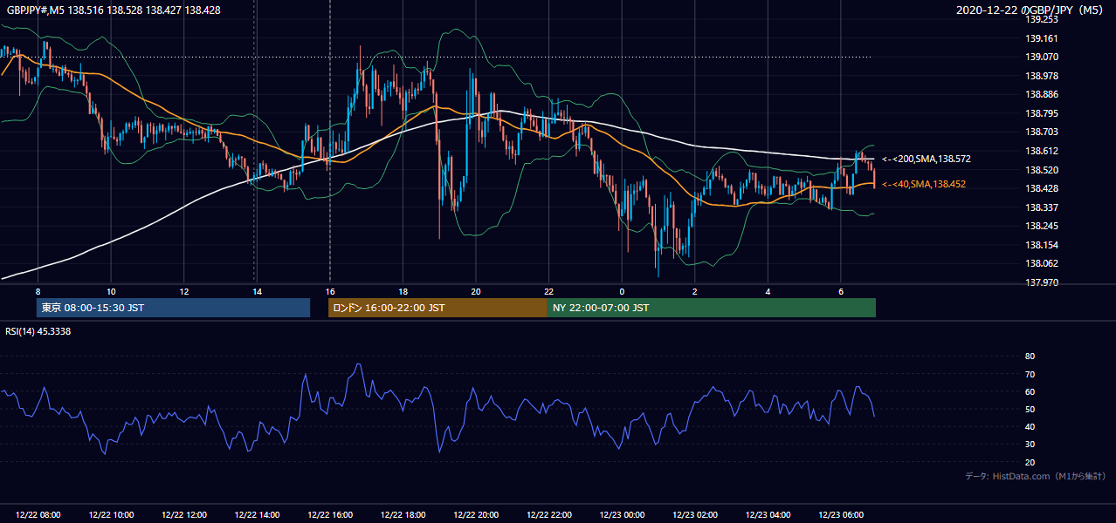Select the ロンドン 16:00-22:00 JST session bar
The height and width of the screenshot is (523, 1116).
click(x=437, y=308)
